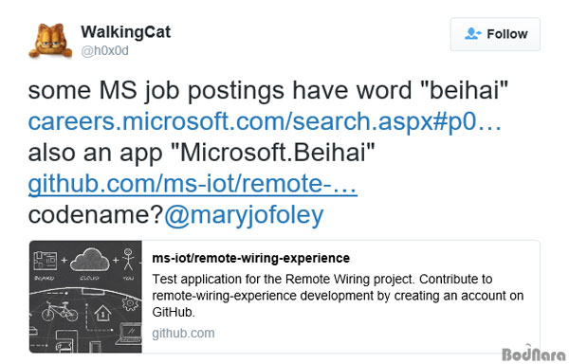The width and height of the screenshot is (569, 364).
Task: Click the Follow button
Action: pos(495,34)
